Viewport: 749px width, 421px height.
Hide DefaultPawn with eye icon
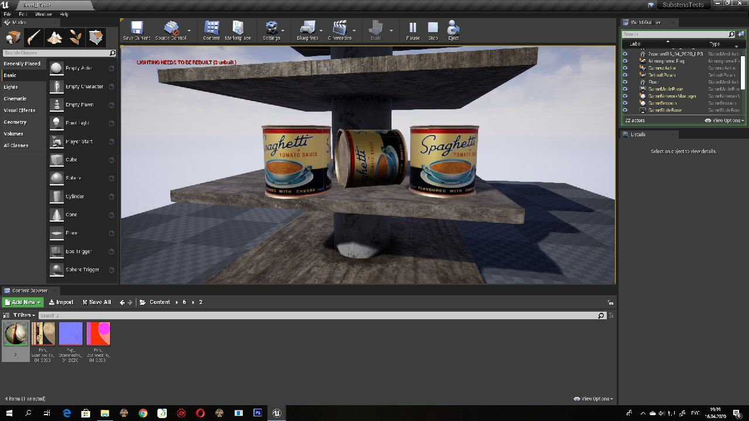tap(625, 75)
